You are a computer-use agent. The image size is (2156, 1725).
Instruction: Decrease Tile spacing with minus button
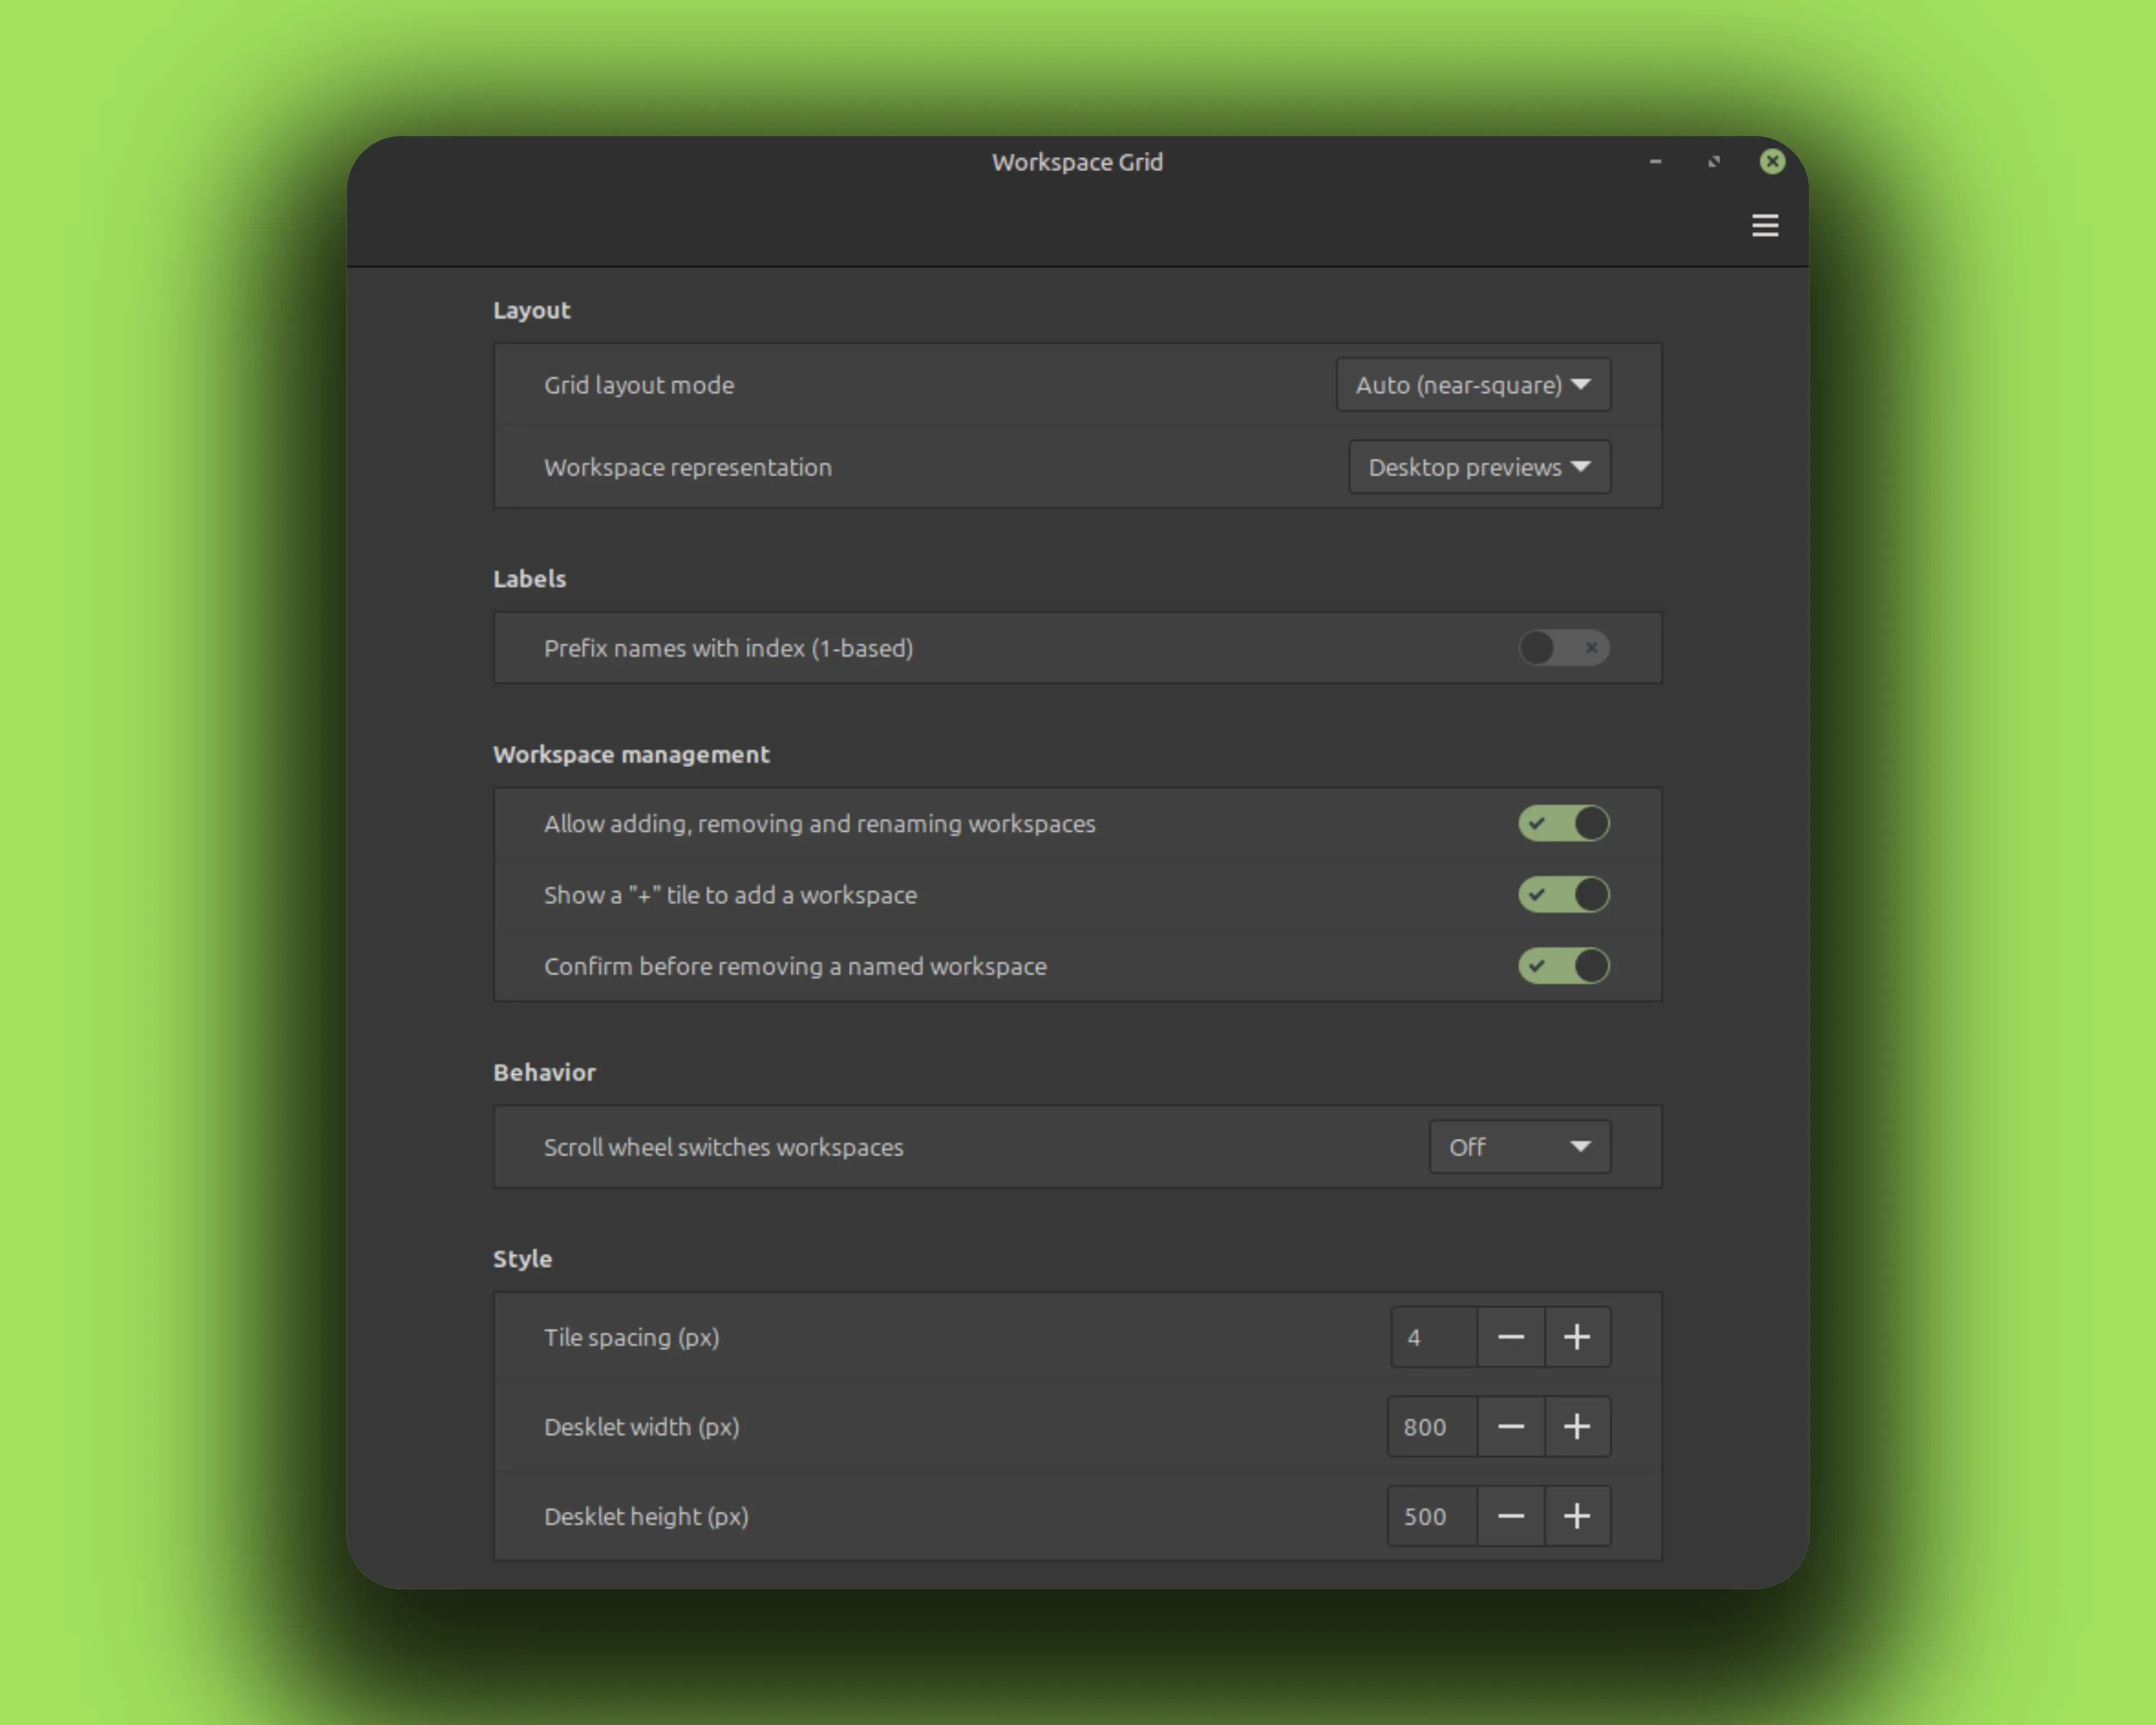click(x=1511, y=1337)
